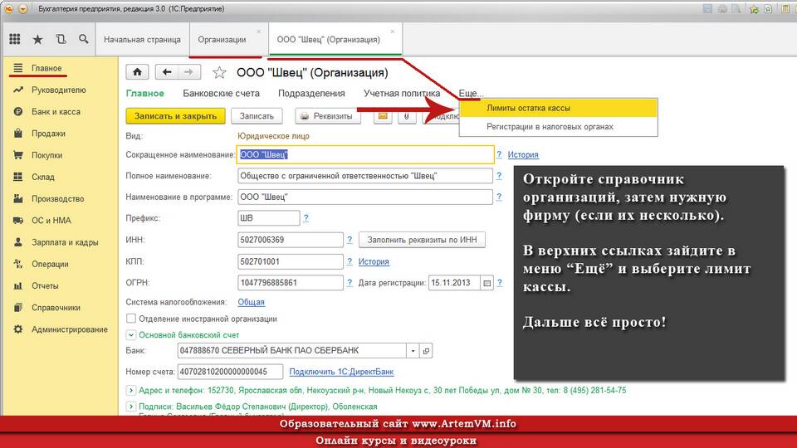Focus the ОГРН field
The image size is (797, 448).
coord(291,282)
